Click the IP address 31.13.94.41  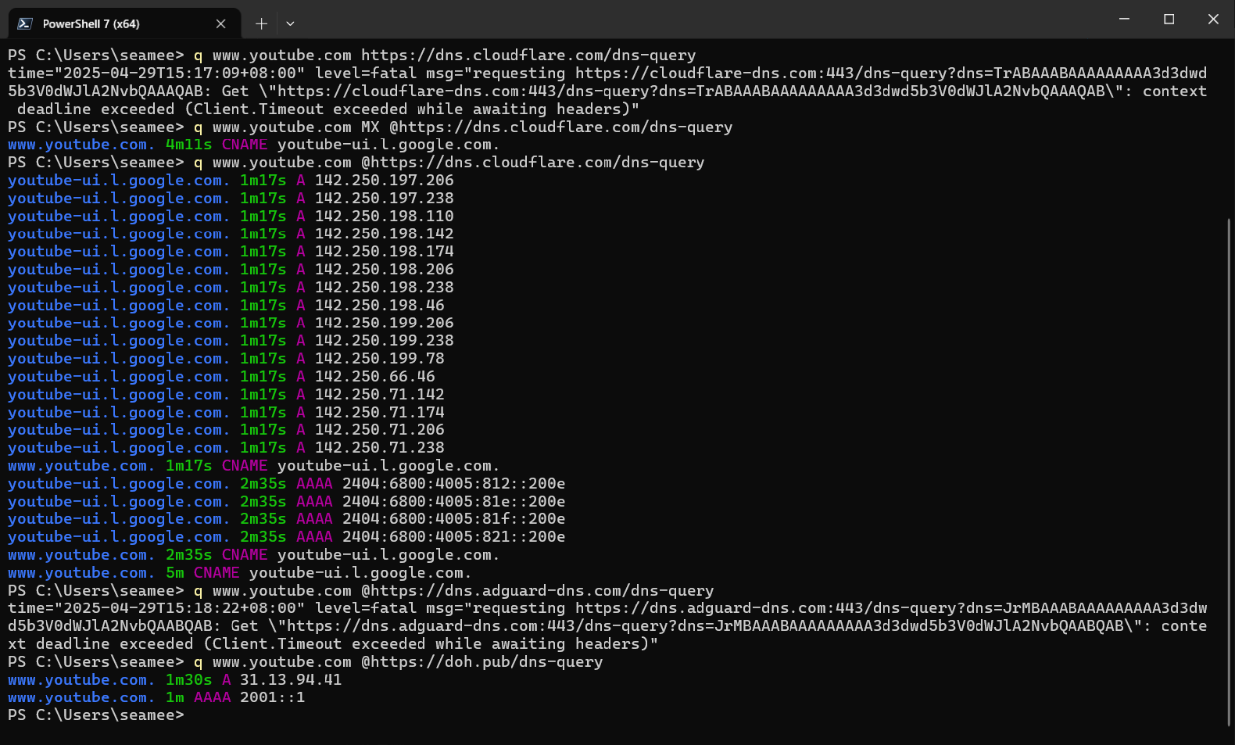click(x=291, y=679)
